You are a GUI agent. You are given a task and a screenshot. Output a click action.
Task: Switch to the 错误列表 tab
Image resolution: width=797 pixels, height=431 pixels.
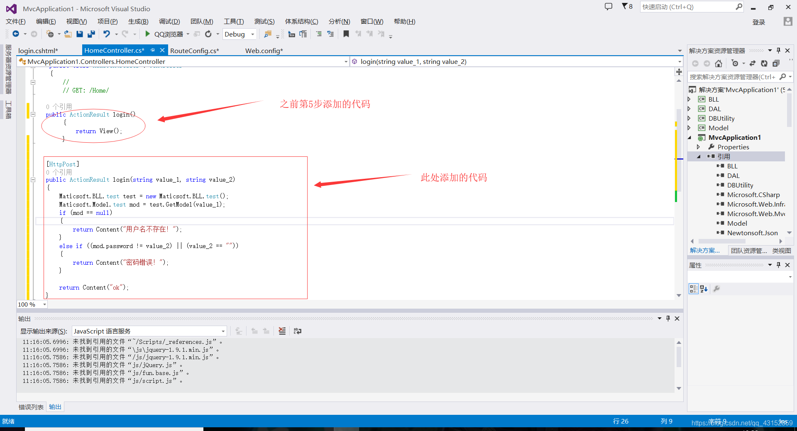click(31, 407)
